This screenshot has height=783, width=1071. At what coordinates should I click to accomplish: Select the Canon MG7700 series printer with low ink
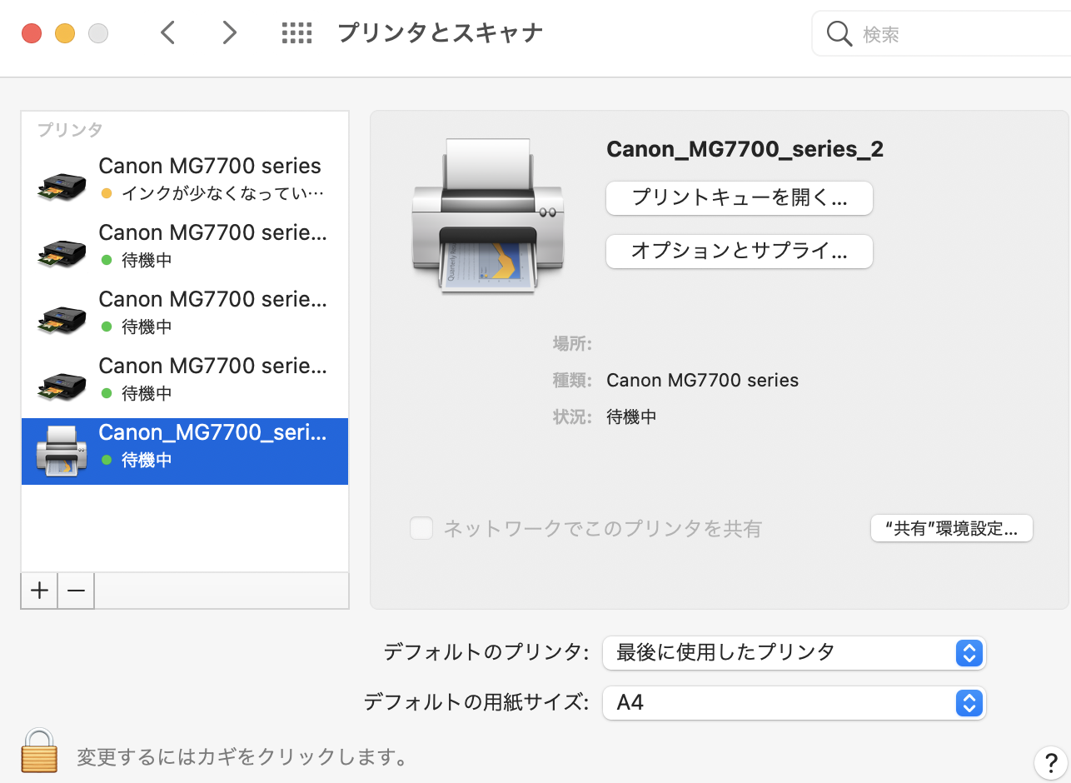[185, 185]
